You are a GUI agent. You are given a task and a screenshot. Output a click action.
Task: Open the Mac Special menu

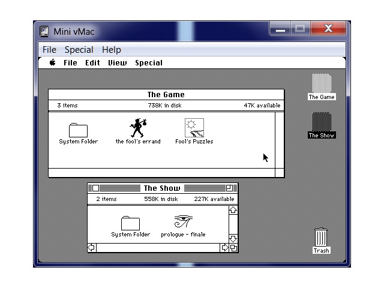pos(149,62)
